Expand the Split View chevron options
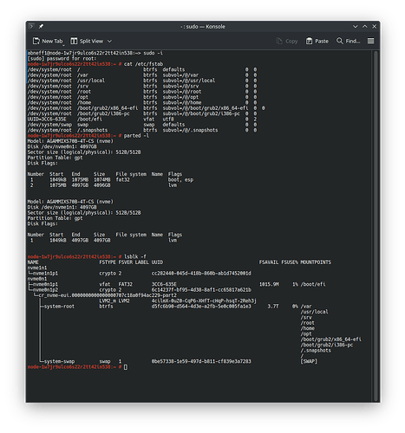 [x=109, y=42]
